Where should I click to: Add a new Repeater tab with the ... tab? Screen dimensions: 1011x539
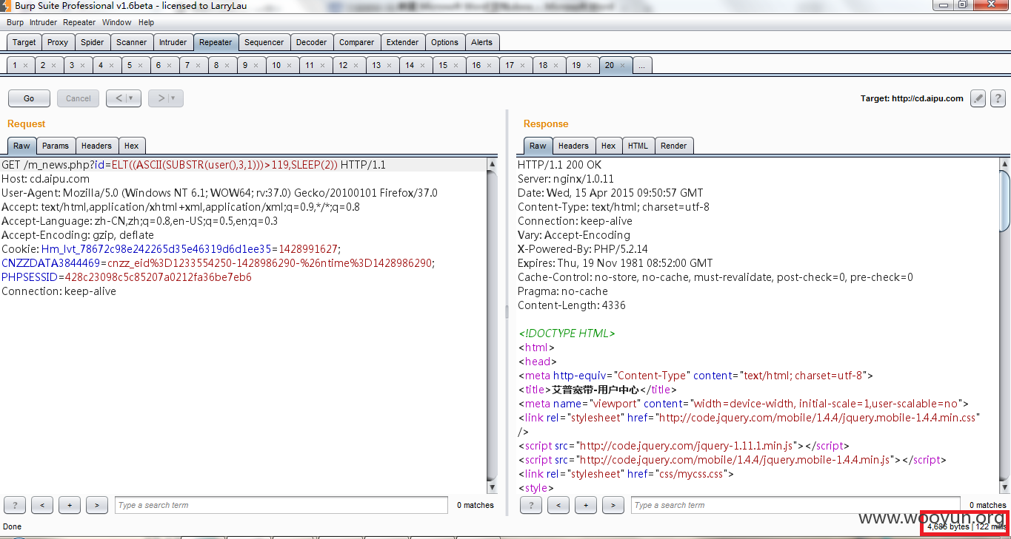(x=641, y=65)
